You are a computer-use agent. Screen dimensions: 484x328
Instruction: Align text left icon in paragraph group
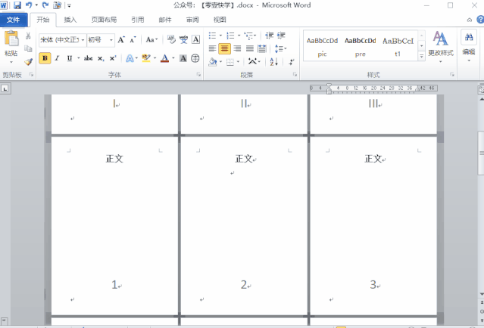(x=212, y=48)
